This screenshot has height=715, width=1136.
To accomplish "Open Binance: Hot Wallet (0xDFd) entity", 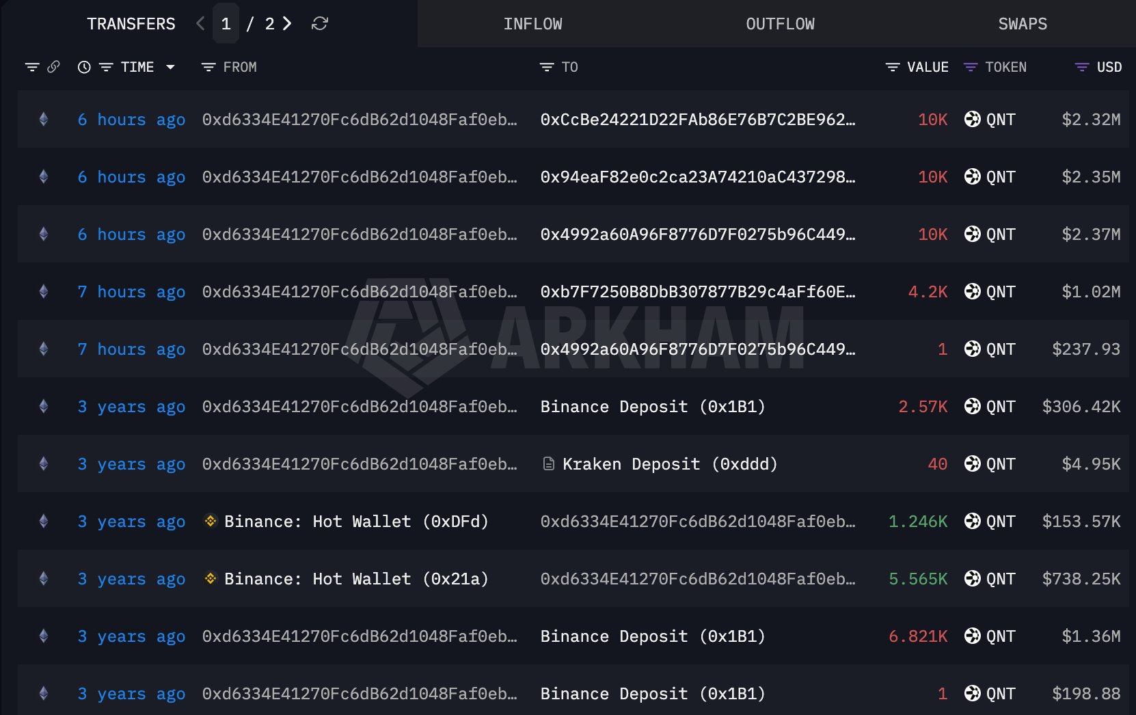I will point(356,522).
